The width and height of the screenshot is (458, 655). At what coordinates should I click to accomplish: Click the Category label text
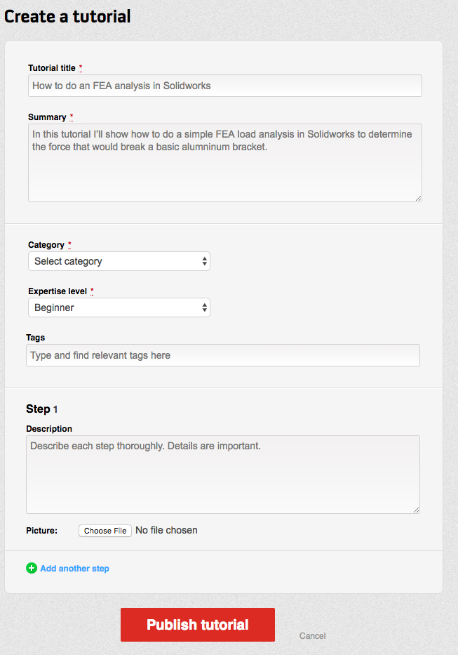[46, 245]
